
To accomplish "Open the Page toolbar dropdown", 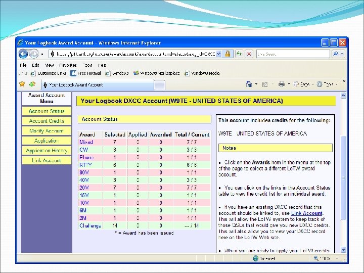I will click(304, 84).
